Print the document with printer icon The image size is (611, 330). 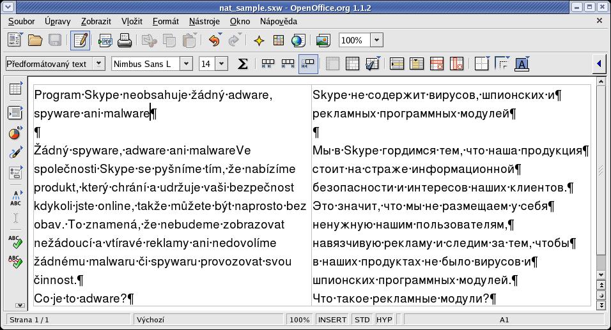pyautogui.click(x=124, y=40)
